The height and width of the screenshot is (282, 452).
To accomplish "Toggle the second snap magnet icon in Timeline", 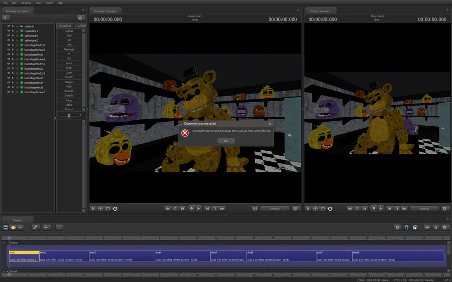I will (406, 227).
